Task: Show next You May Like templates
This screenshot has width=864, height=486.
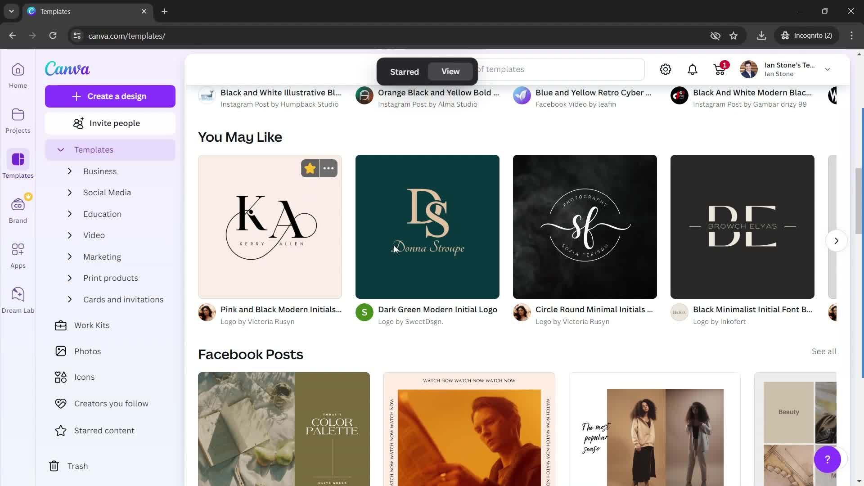Action: tap(837, 241)
